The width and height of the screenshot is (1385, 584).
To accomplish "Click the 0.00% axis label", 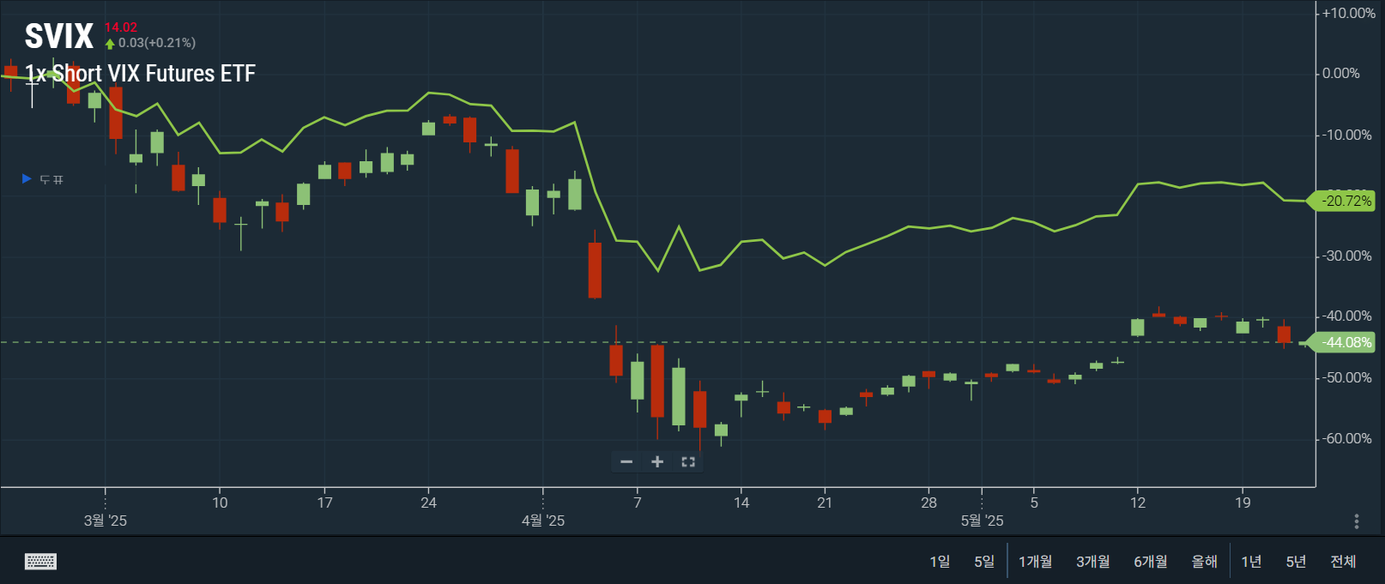I will [1341, 73].
